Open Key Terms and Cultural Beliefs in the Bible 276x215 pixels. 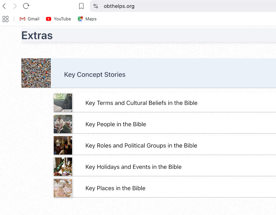tap(141, 103)
